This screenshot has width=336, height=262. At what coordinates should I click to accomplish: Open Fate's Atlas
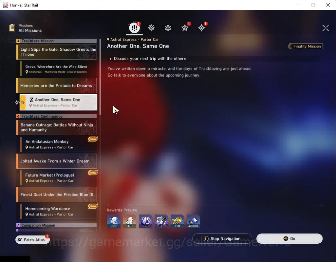point(32,239)
